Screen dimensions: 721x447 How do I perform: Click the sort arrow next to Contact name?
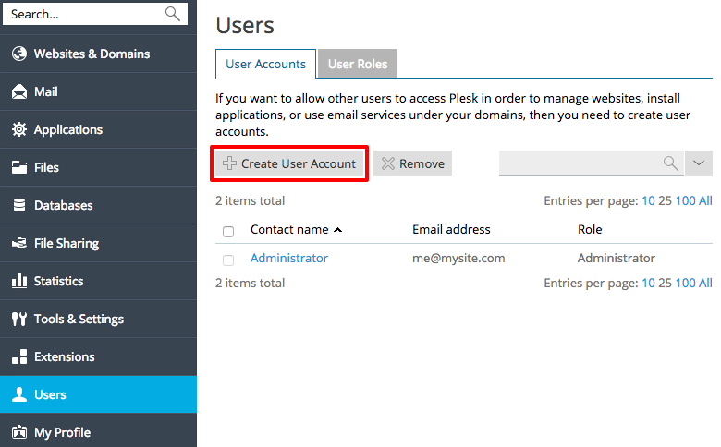point(338,230)
